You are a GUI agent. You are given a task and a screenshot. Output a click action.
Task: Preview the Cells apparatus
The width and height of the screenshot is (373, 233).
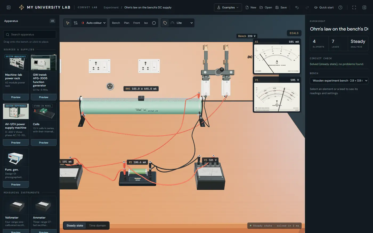point(44,143)
